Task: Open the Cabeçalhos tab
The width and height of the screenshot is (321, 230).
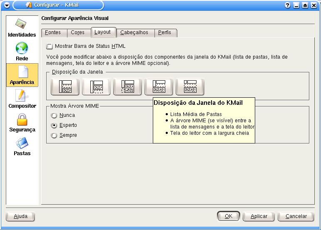Action: point(134,32)
